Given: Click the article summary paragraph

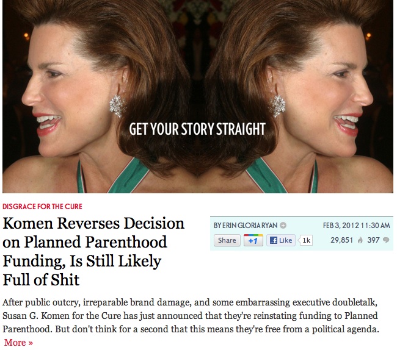Looking at the screenshot, I should (191, 316).
